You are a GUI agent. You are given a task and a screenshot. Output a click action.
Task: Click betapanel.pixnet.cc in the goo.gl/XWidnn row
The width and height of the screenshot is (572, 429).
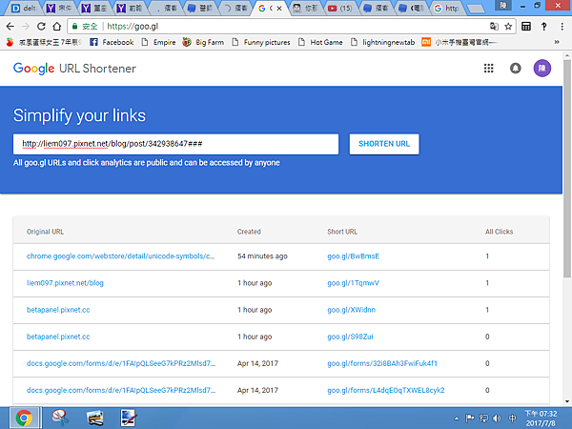coord(58,310)
